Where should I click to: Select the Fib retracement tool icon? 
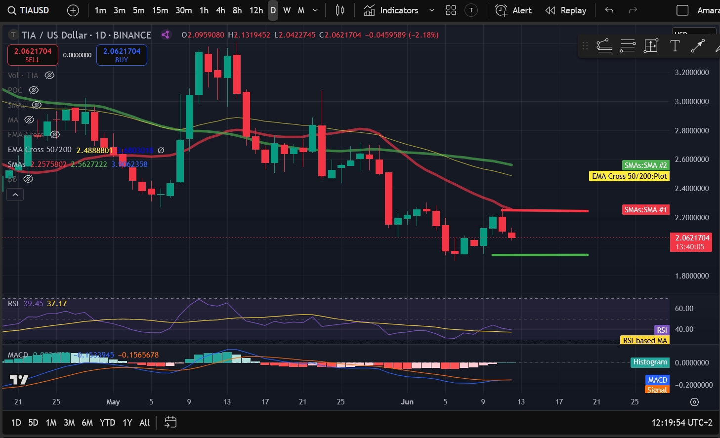point(604,46)
